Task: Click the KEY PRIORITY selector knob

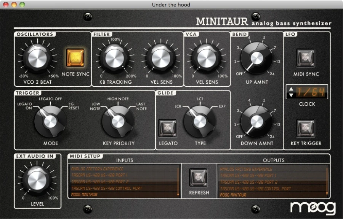Action: [118, 122]
